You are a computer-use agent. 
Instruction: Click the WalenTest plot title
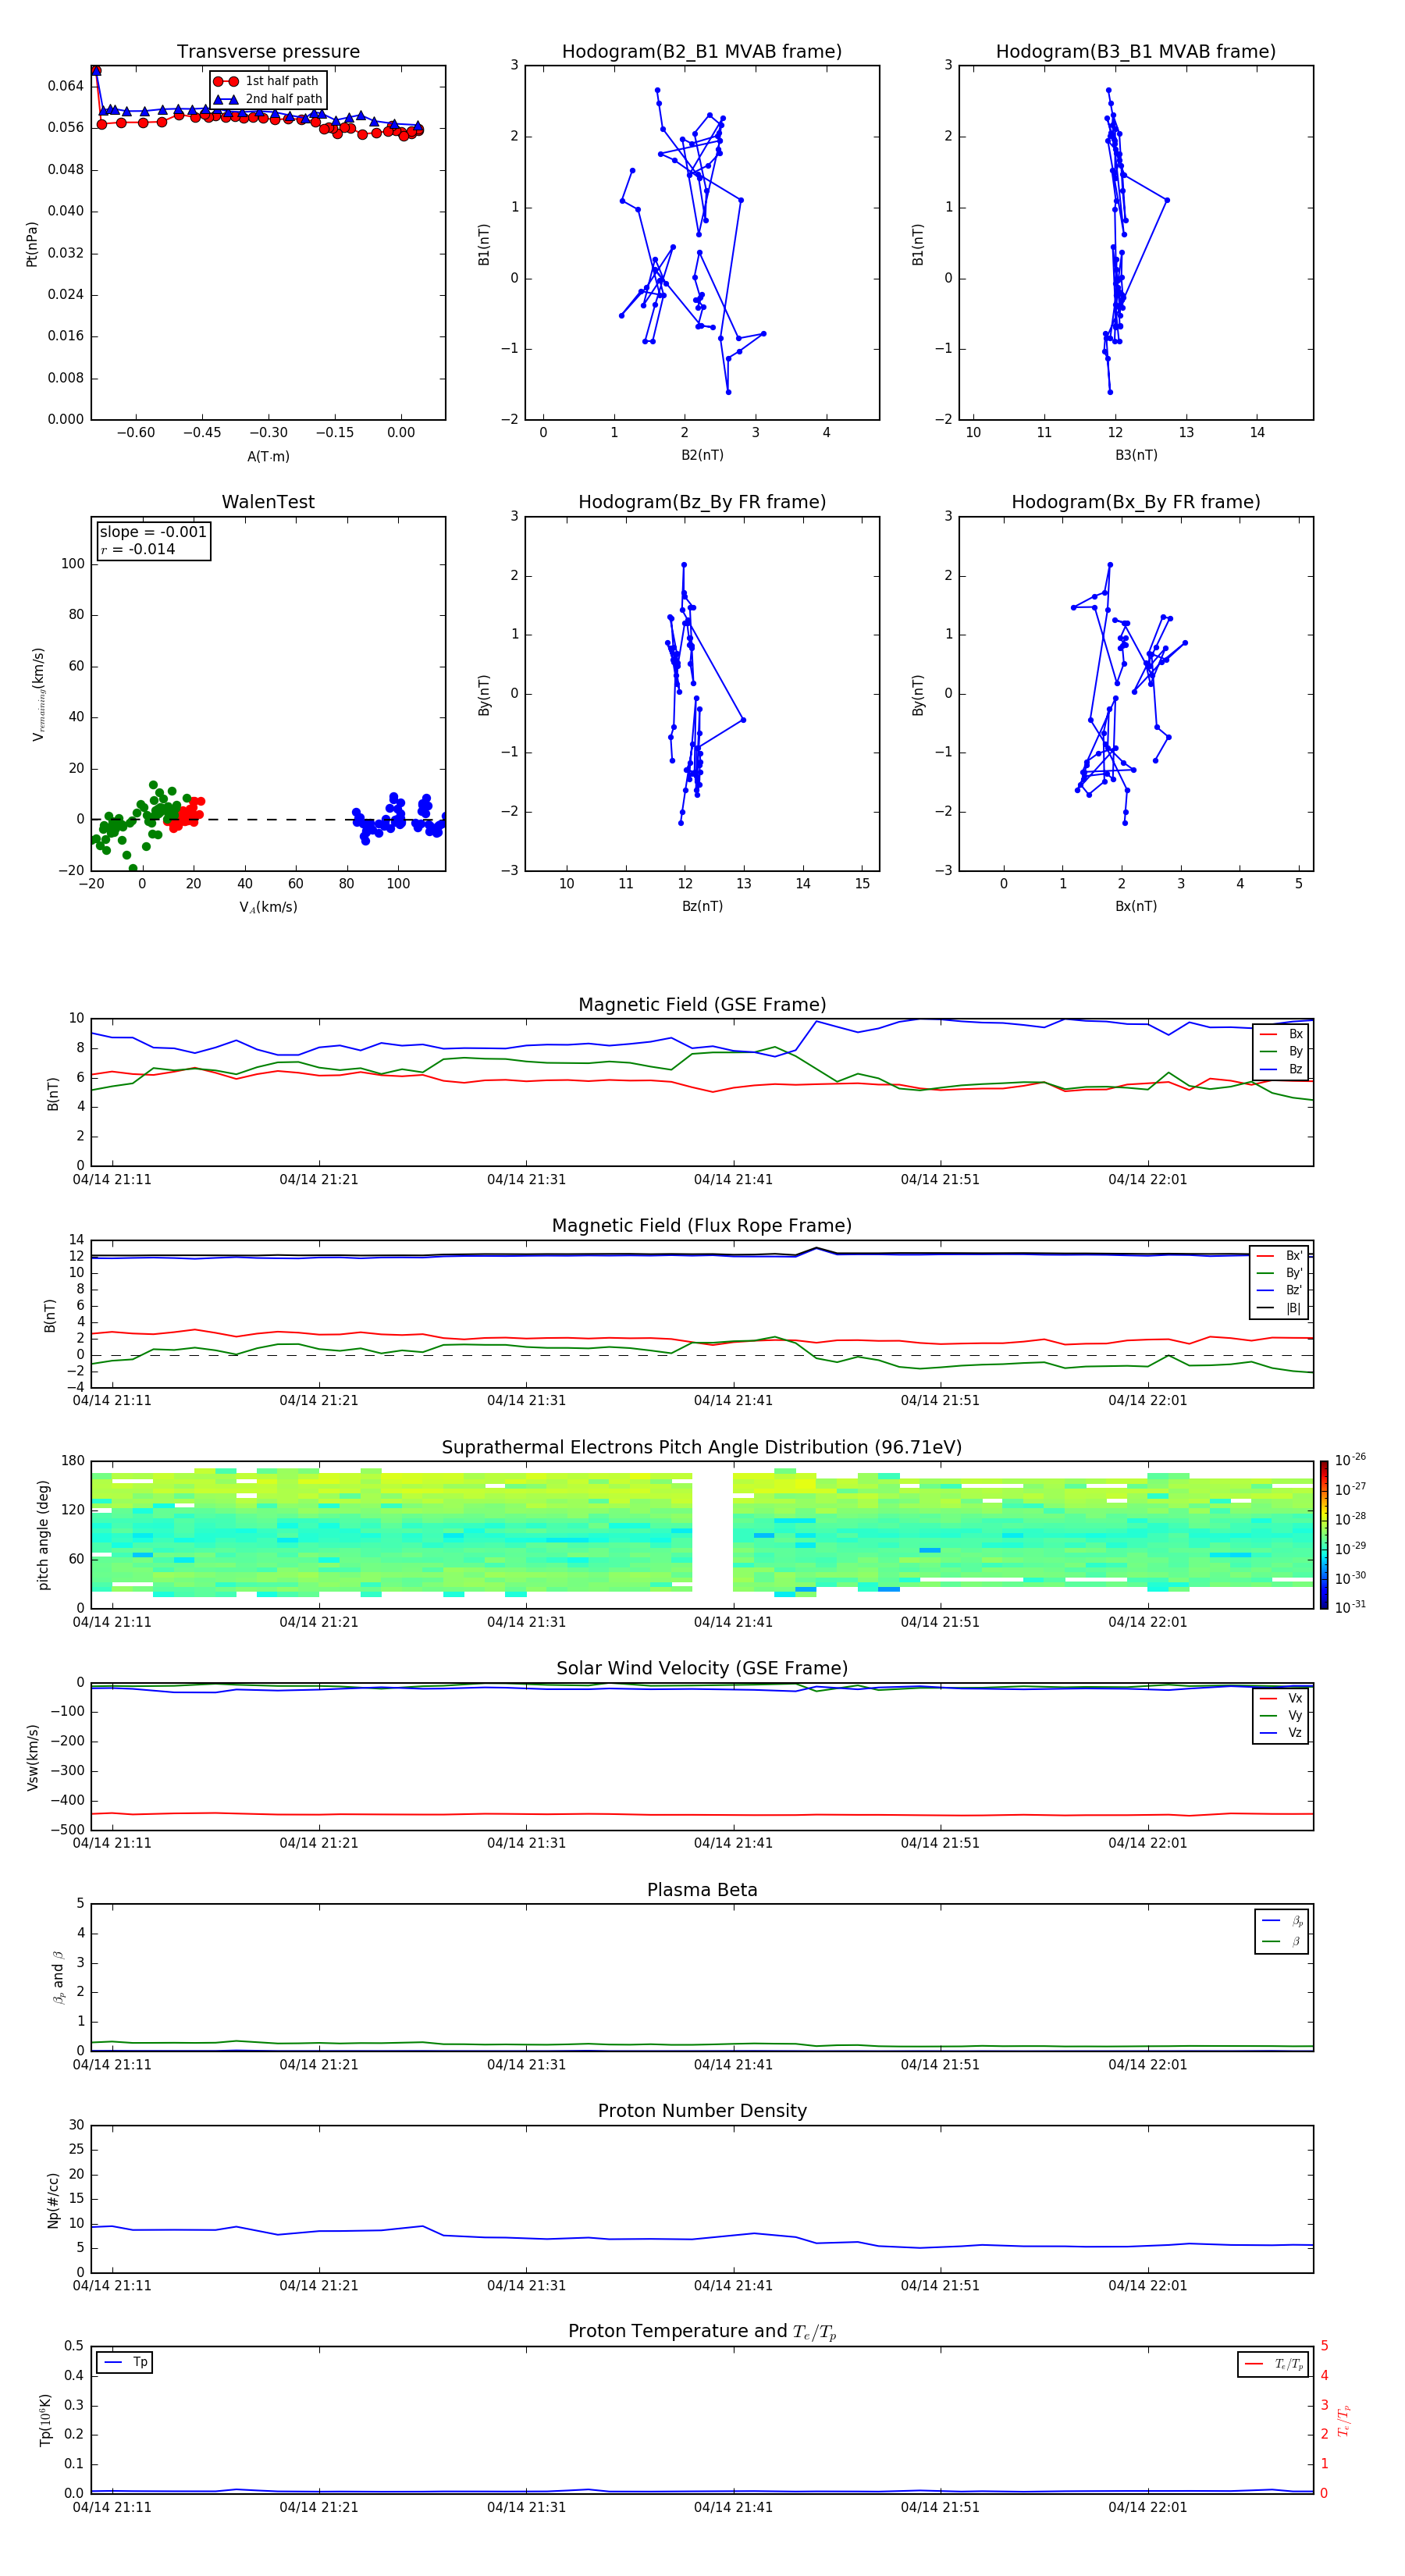pos(268,502)
